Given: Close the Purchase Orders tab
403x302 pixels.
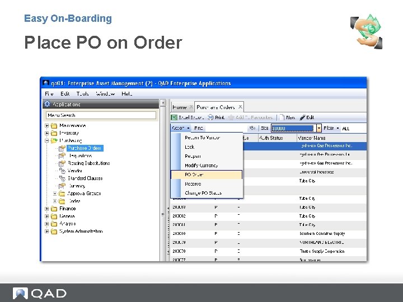Looking at the screenshot, I should click(240, 107).
